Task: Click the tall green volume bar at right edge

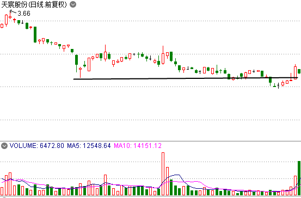Action: point(299,178)
